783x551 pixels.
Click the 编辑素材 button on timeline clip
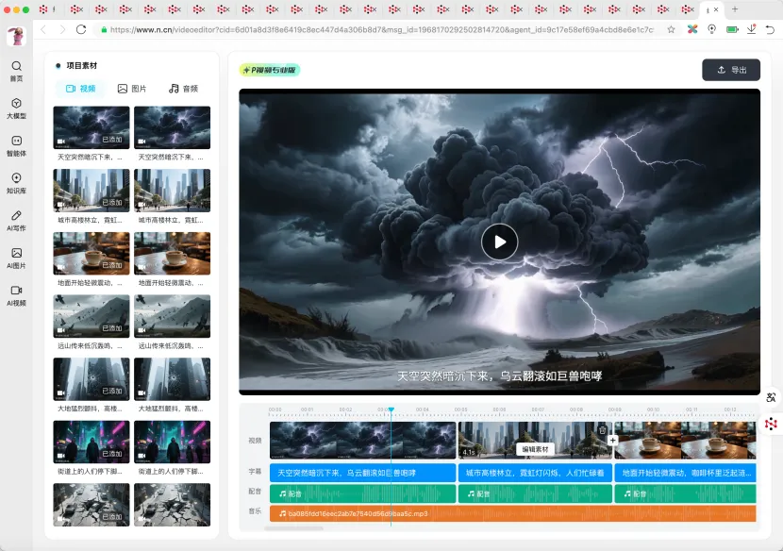[x=535, y=449]
